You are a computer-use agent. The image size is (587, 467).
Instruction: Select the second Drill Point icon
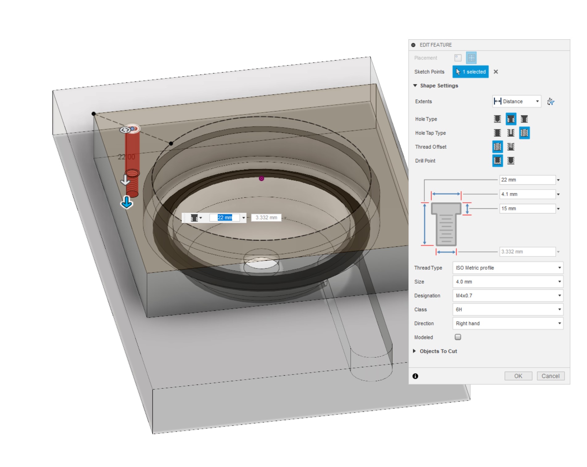[511, 161]
